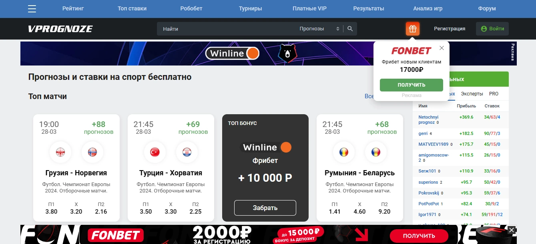Click the Turkey flag icon
Viewport: 536px width, 244px height.
[x=155, y=152]
